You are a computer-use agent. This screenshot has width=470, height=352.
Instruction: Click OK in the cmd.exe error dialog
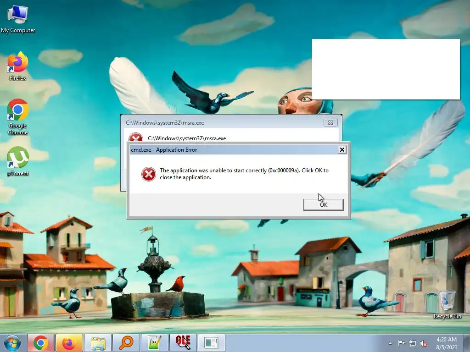323,205
